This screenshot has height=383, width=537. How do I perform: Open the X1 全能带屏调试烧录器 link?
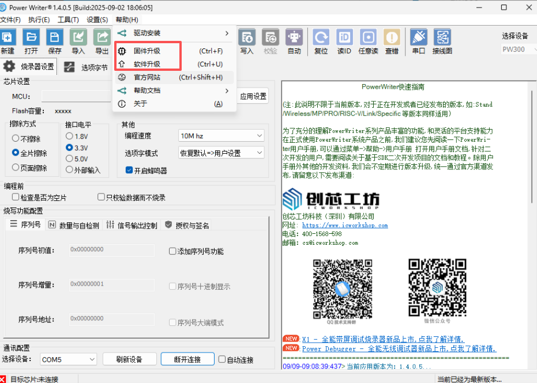[383, 339]
